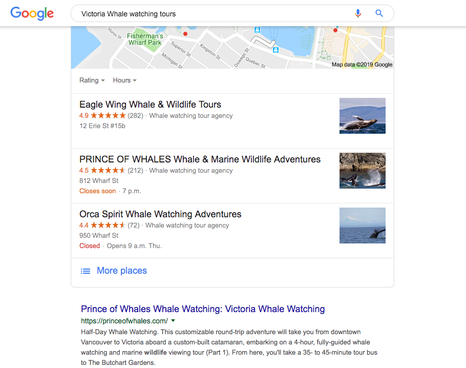
Task: Select the Eagle Wing Whale & Wildlife Tours listing
Action: (x=150, y=104)
